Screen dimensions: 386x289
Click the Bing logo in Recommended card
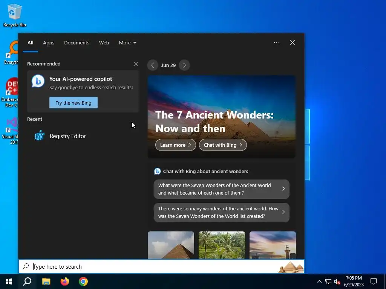point(38,81)
